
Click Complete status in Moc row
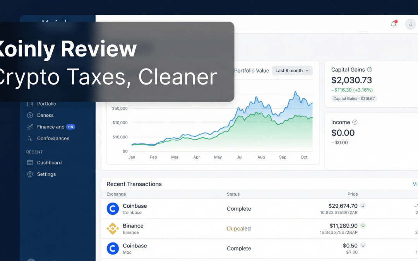click(239, 249)
